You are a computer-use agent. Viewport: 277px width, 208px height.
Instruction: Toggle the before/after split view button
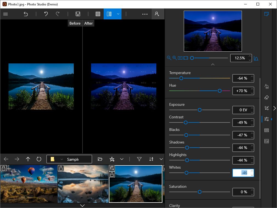point(109,14)
